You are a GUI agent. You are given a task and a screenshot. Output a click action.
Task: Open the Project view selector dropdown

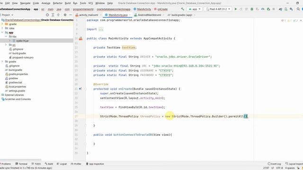[7, 15]
